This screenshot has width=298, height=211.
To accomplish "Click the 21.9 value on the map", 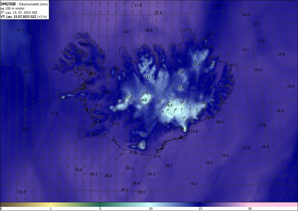I will click(x=138, y=5).
